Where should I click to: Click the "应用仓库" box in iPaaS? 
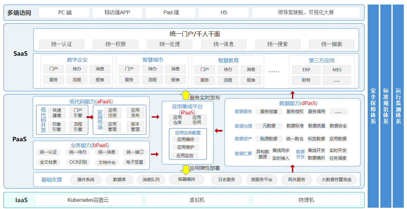(x=177, y=120)
